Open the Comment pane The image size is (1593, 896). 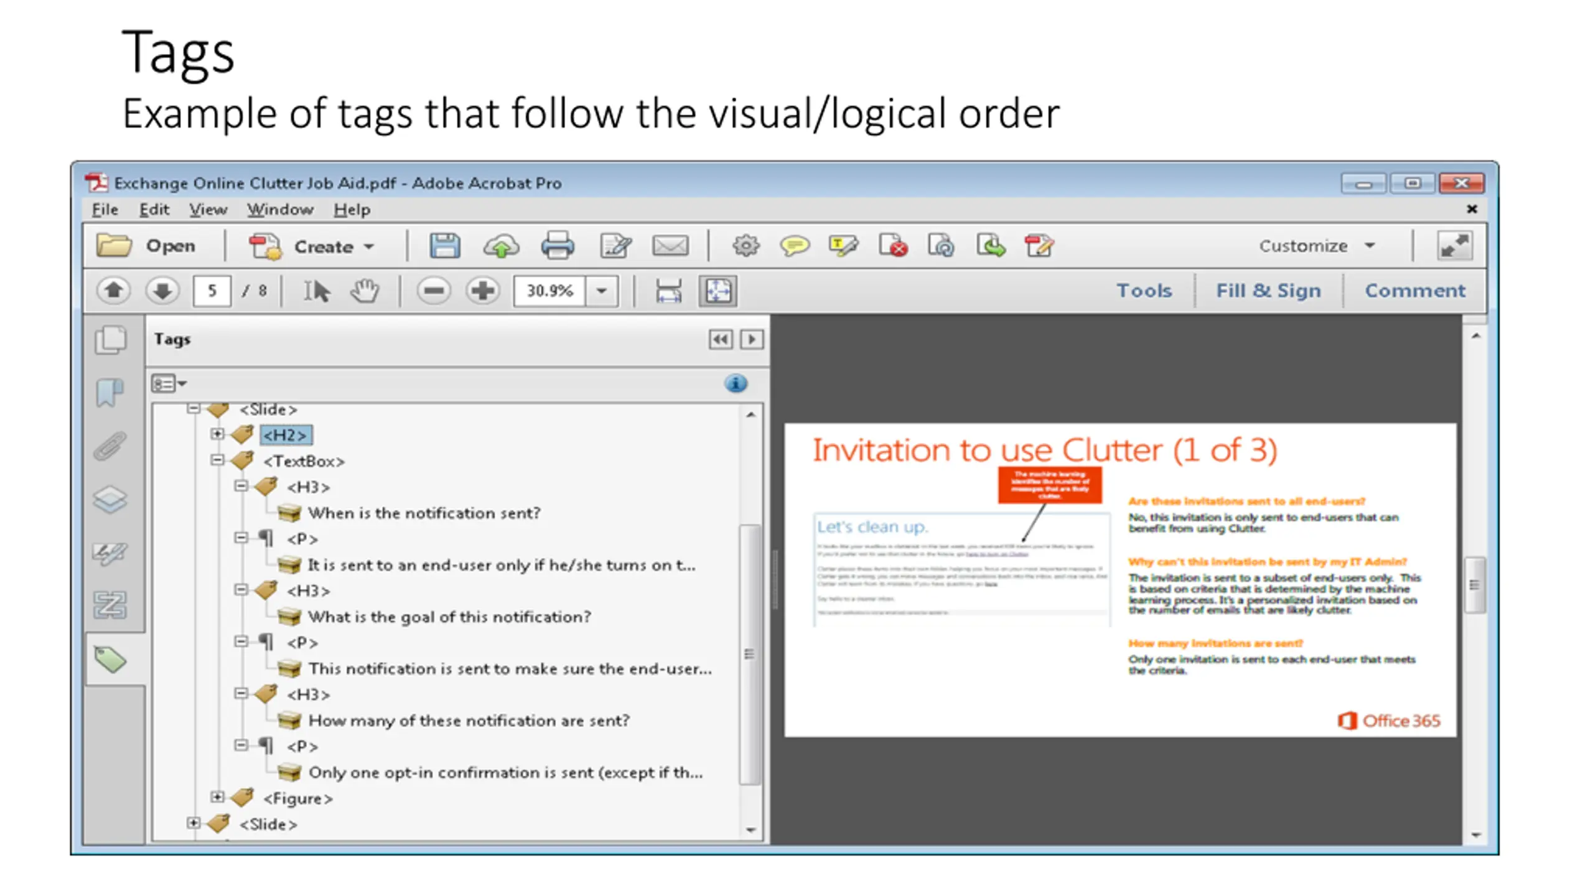click(x=1415, y=291)
